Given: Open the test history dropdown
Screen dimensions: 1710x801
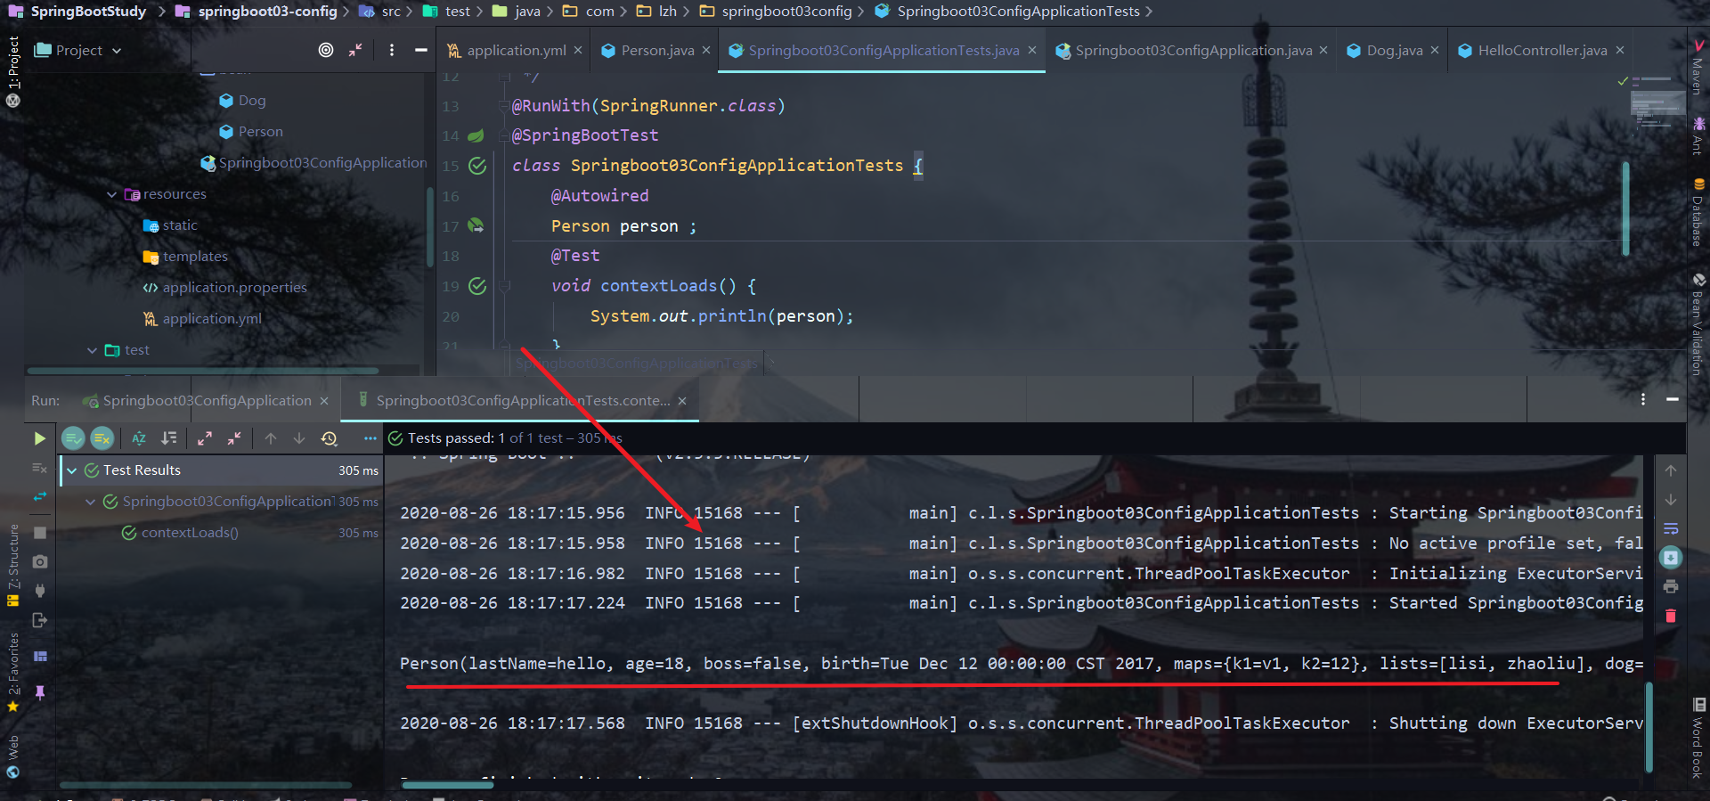Looking at the screenshot, I should [x=330, y=438].
